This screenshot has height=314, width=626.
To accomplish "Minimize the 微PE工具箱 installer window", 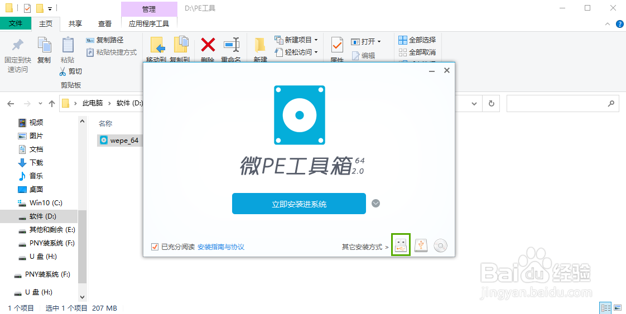I will (432, 71).
